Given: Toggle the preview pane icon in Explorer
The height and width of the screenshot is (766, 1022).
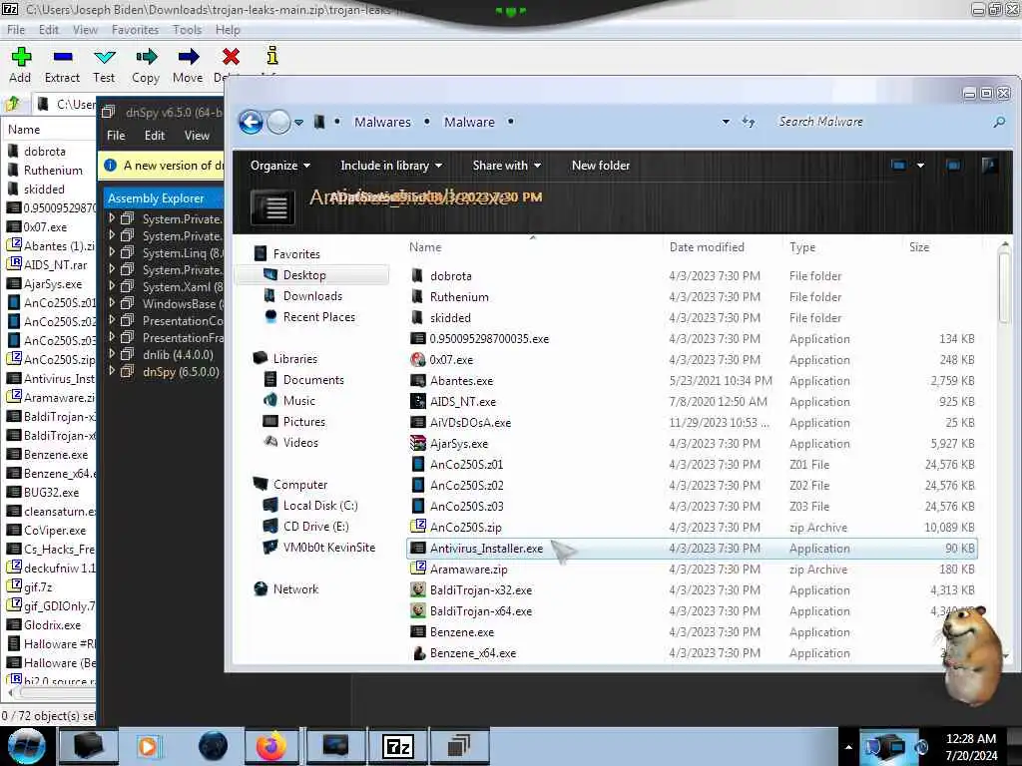Looking at the screenshot, I should 953,165.
